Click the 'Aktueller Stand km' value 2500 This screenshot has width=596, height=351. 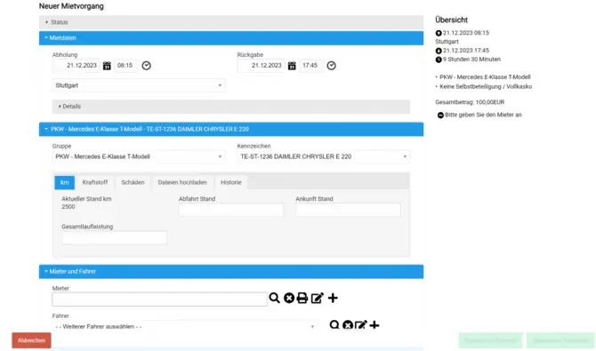click(68, 207)
